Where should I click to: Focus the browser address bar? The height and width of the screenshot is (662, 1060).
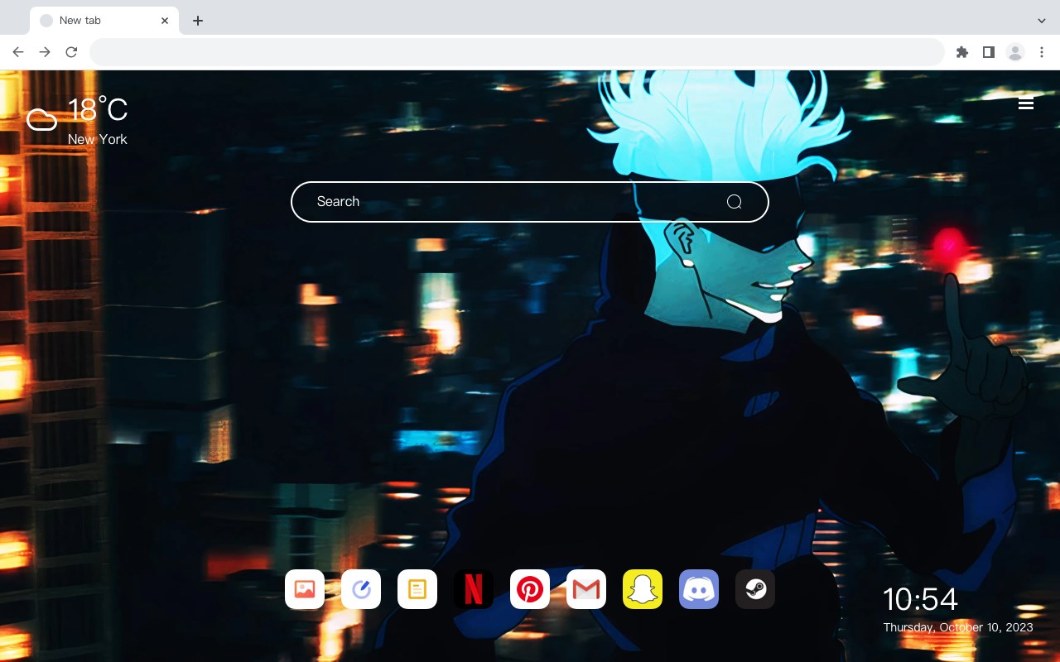point(517,52)
